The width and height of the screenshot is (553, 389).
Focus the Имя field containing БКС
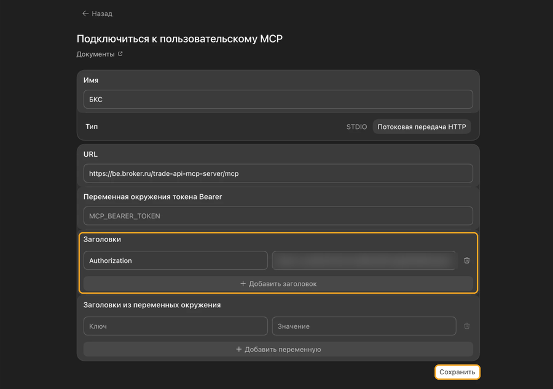278,99
